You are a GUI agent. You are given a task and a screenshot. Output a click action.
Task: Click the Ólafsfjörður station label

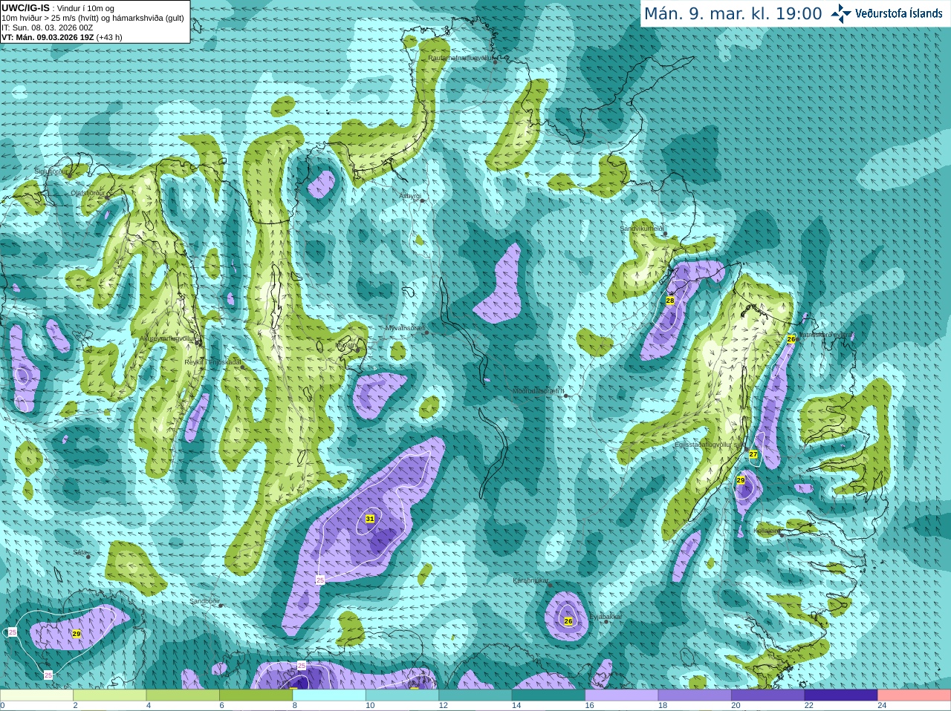coord(88,192)
